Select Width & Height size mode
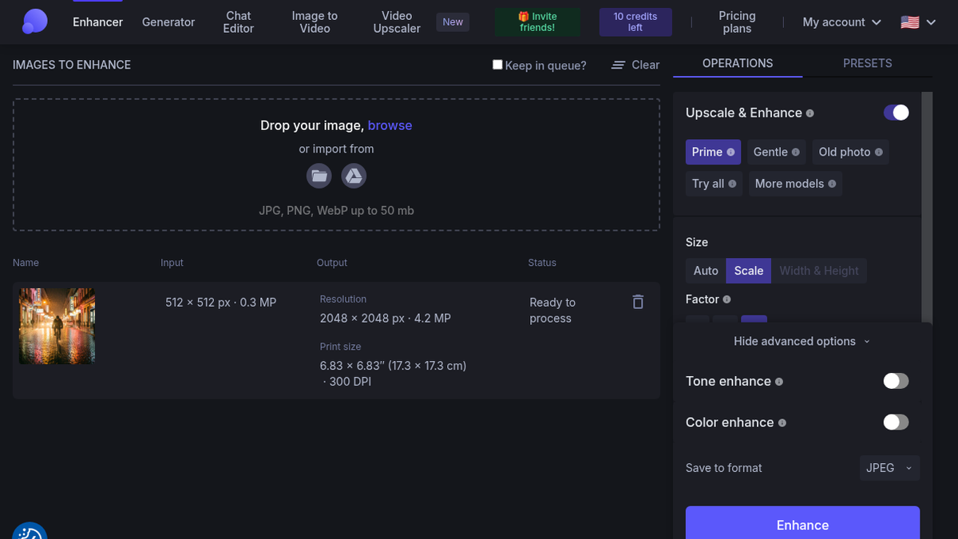 [x=819, y=271]
